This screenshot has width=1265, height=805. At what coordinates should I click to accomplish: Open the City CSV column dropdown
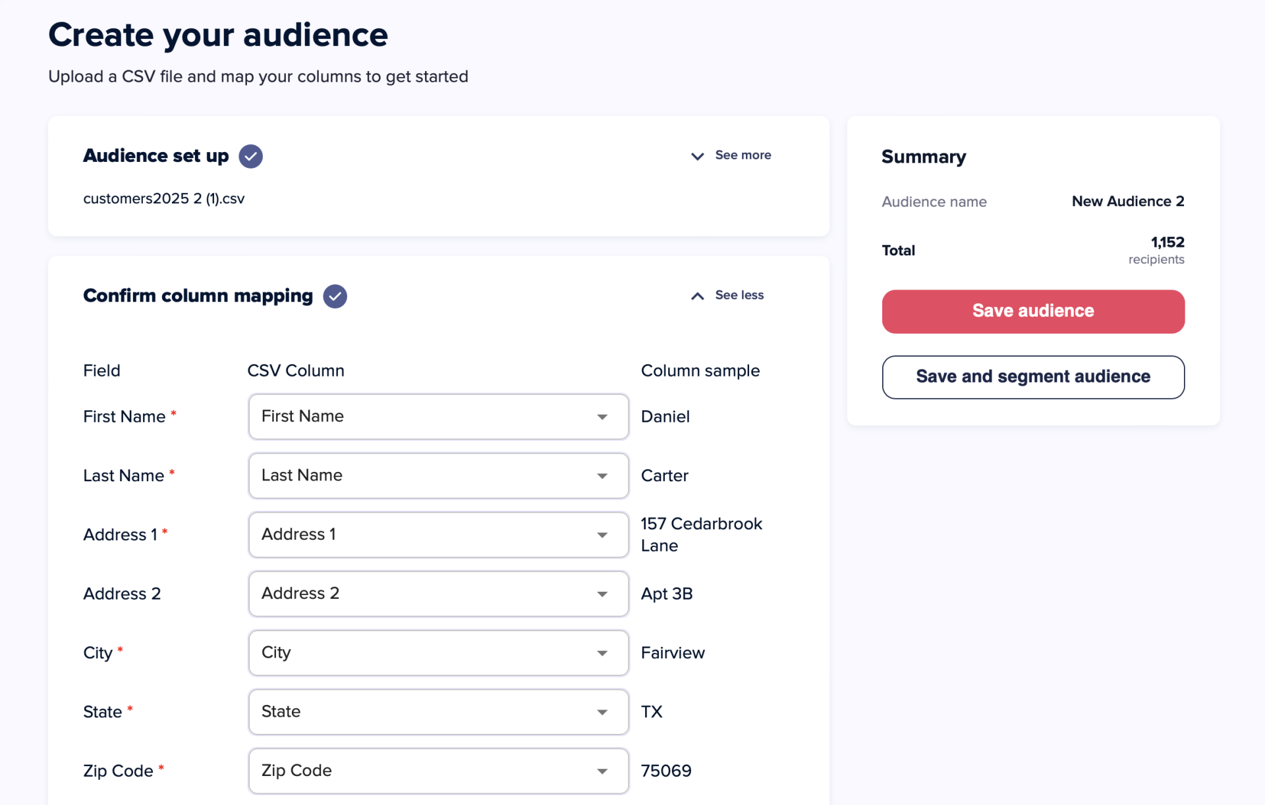click(439, 653)
